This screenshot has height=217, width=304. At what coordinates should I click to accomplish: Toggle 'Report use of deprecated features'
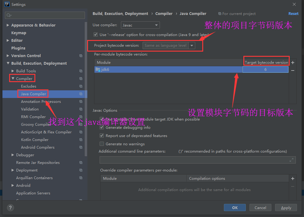102,136
